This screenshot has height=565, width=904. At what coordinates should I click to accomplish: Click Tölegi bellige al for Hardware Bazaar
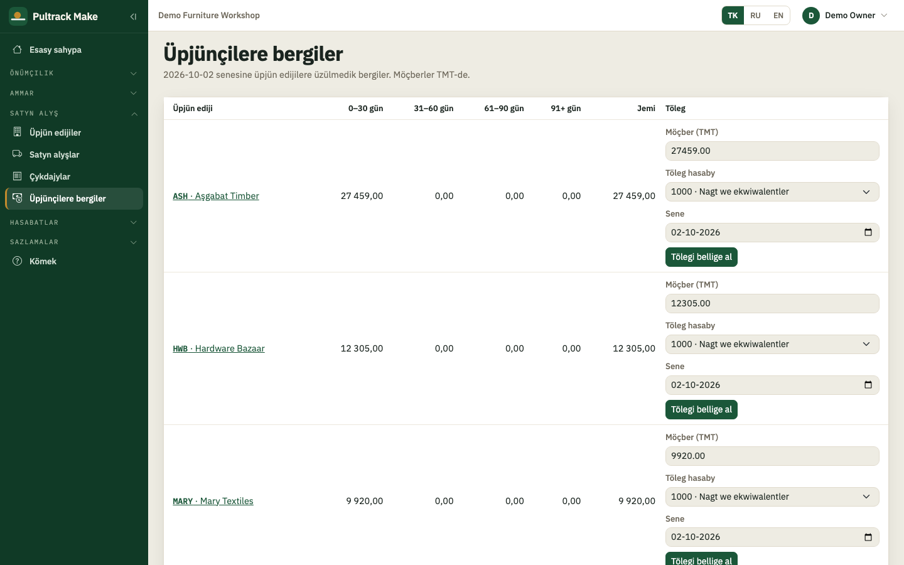(701, 409)
